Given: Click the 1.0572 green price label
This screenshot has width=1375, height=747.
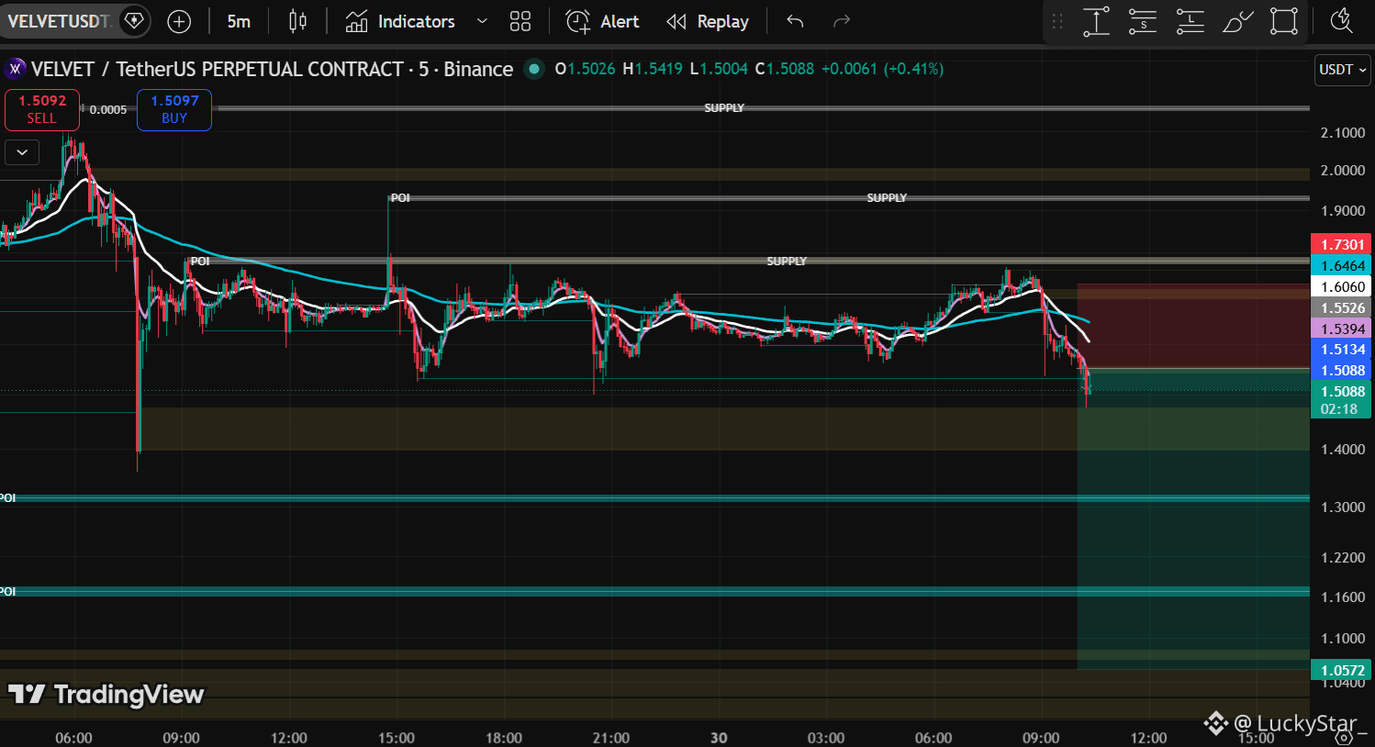Looking at the screenshot, I should tap(1341, 670).
